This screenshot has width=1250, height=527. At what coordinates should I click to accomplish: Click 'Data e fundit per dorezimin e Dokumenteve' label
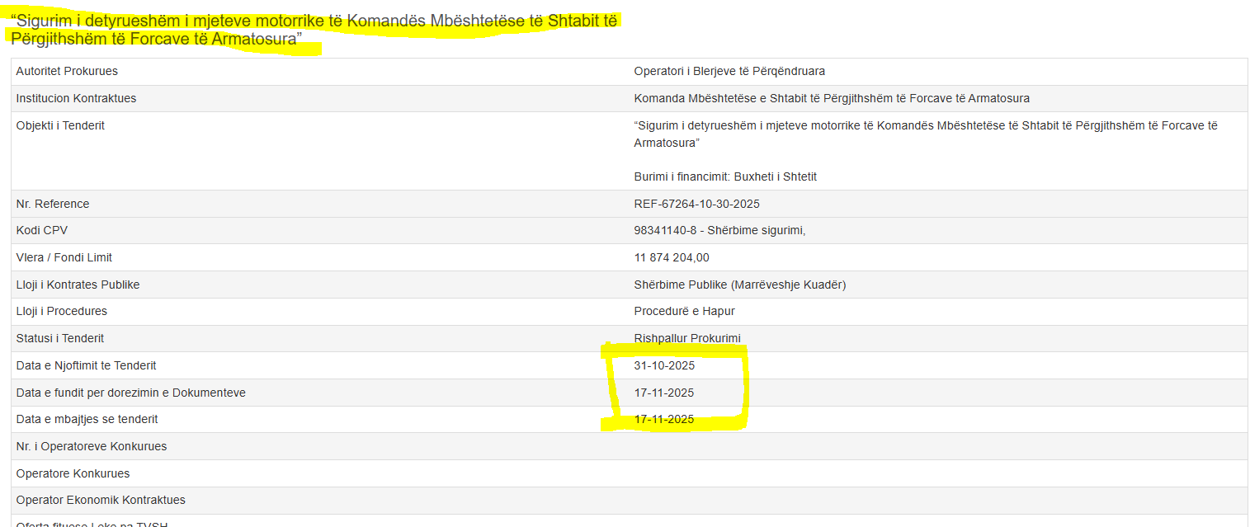[130, 393]
